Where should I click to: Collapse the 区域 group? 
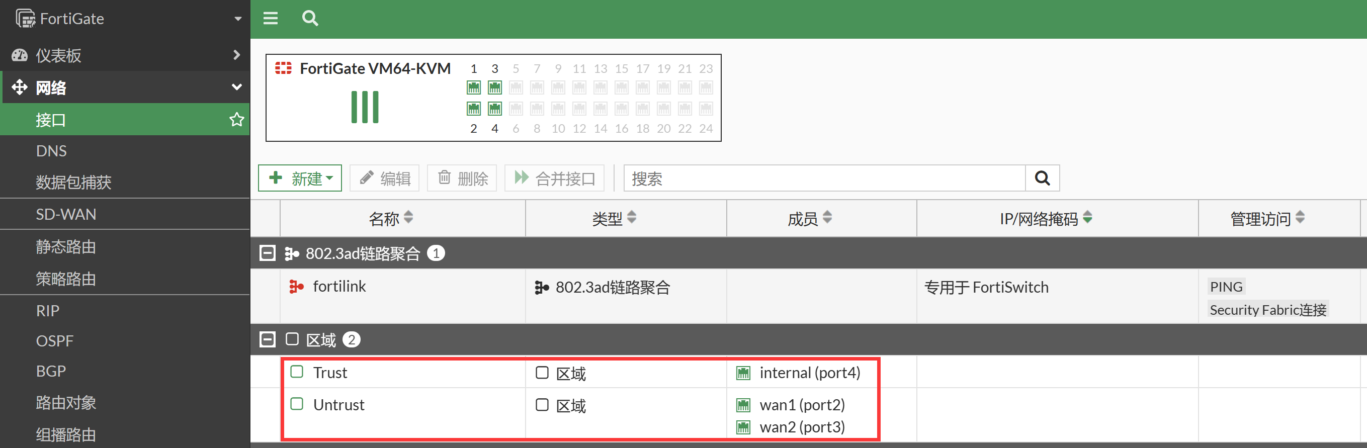pyautogui.click(x=268, y=339)
